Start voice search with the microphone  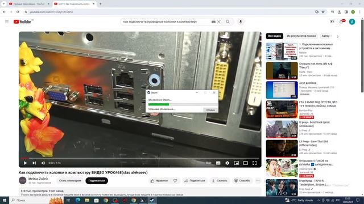click(x=241, y=22)
